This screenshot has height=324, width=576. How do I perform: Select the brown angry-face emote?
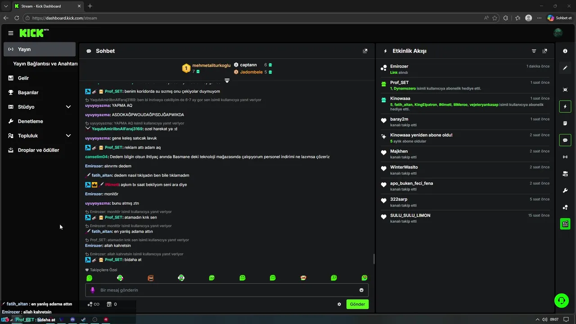click(151, 278)
